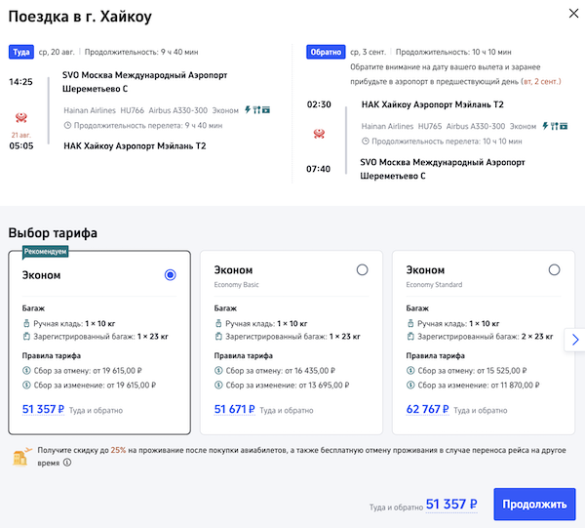This screenshot has height=528, width=585.
Task: Choose the Economy Basic fare option
Action: click(x=362, y=270)
